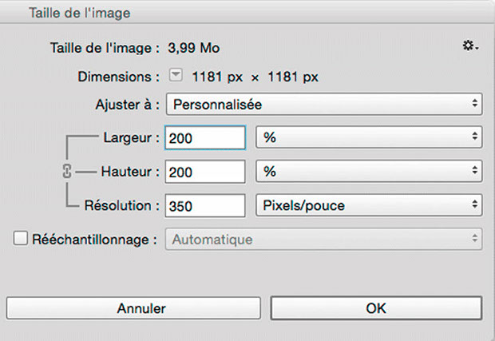Open the Dimensions unit arrow menu

pos(176,76)
